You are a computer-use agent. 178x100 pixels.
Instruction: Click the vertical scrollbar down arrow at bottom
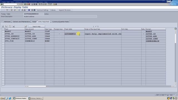click(x=175, y=84)
